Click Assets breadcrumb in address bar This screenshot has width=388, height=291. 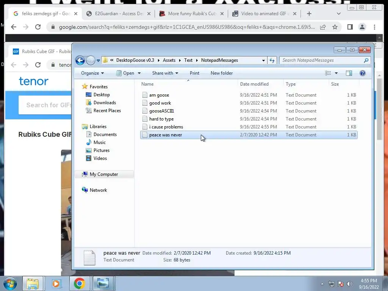click(169, 60)
